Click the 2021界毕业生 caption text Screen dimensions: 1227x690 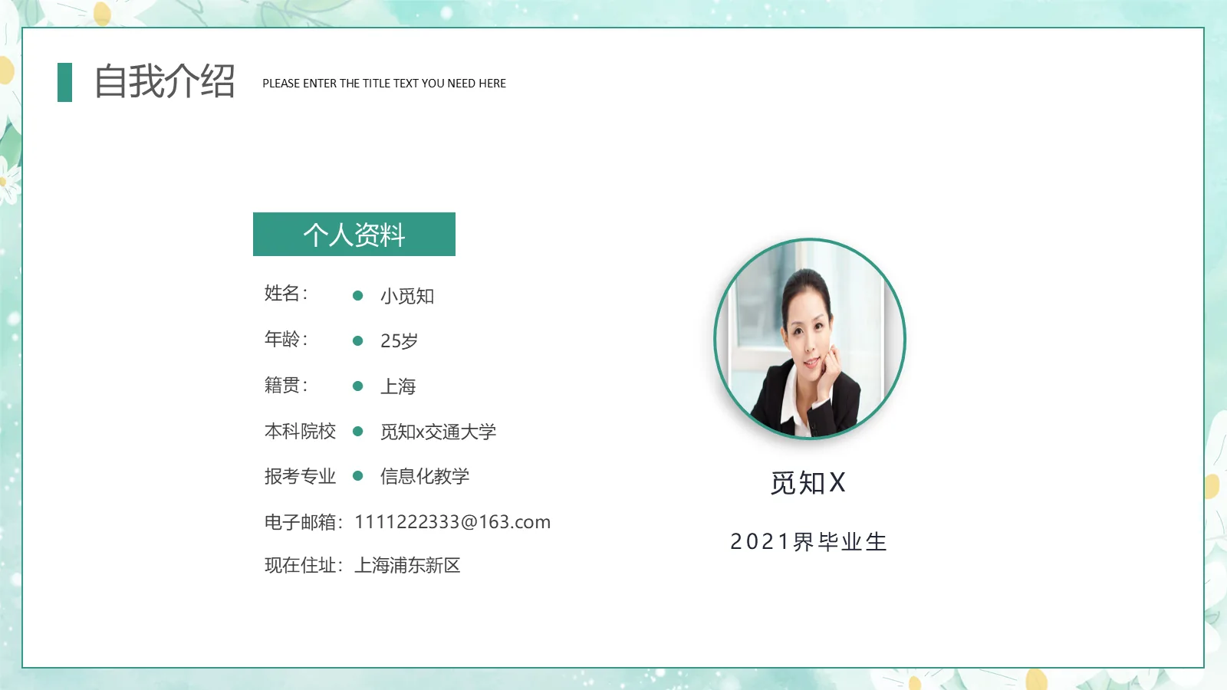[x=809, y=541]
